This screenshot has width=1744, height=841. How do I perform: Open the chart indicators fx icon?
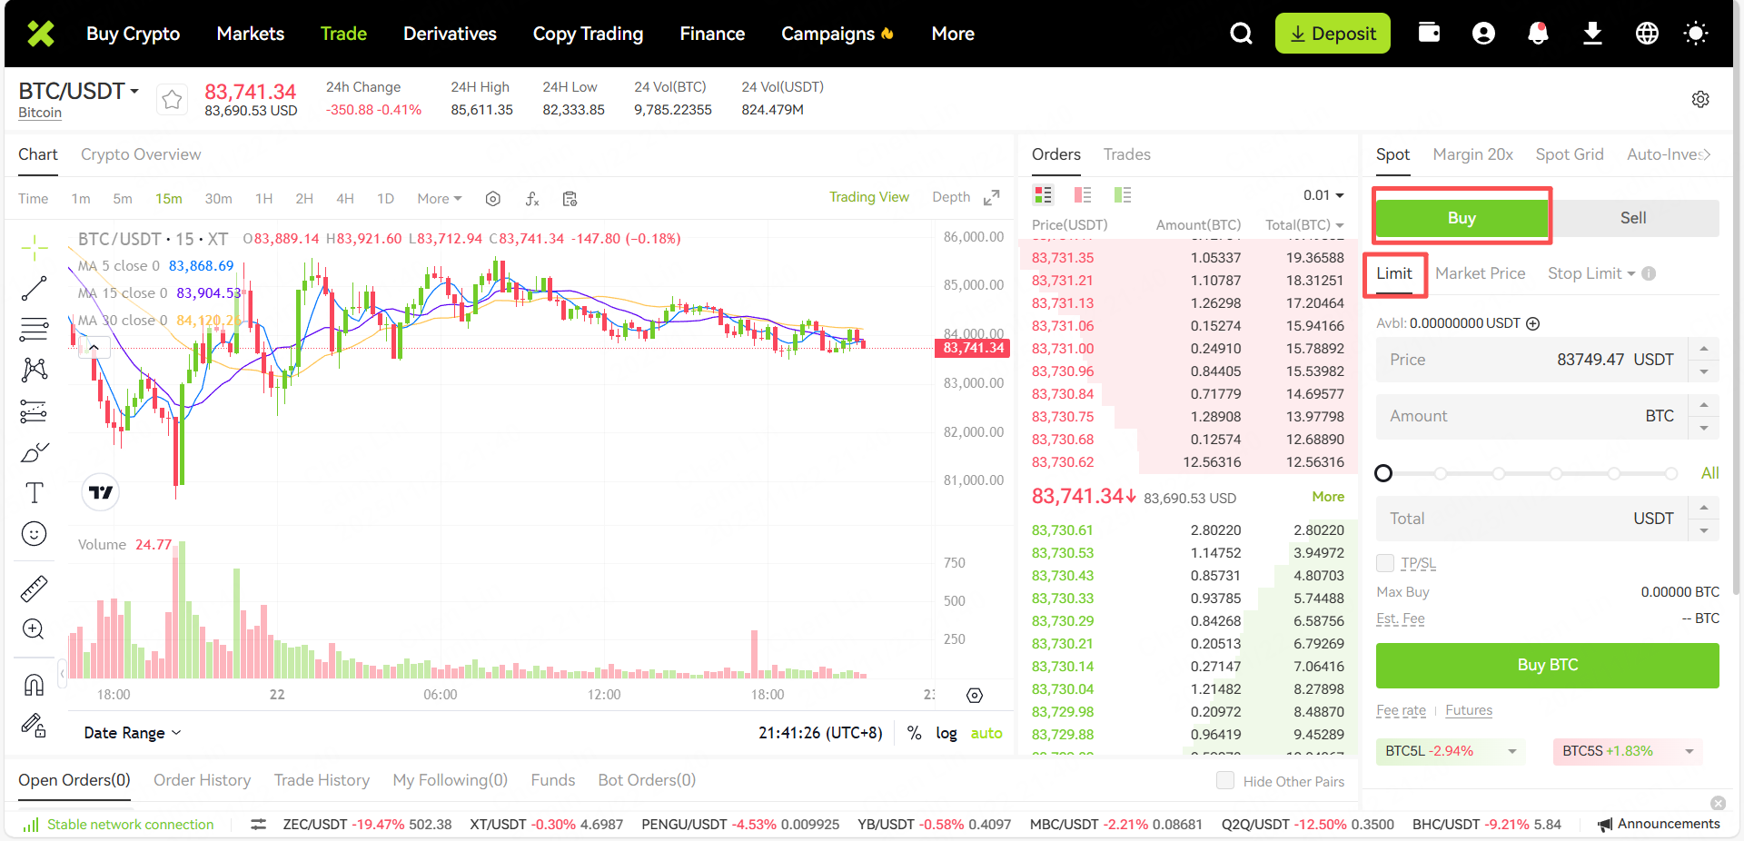[x=532, y=199]
